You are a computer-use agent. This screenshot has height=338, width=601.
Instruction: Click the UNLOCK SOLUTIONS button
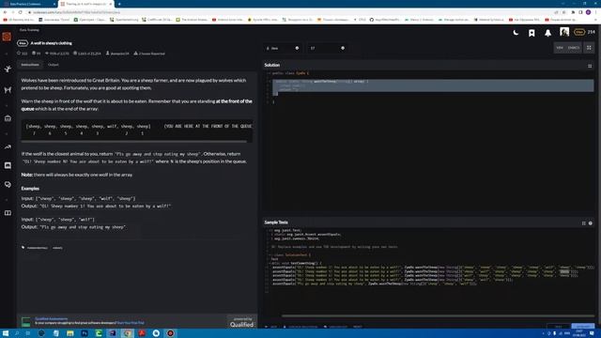(x=300, y=327)
